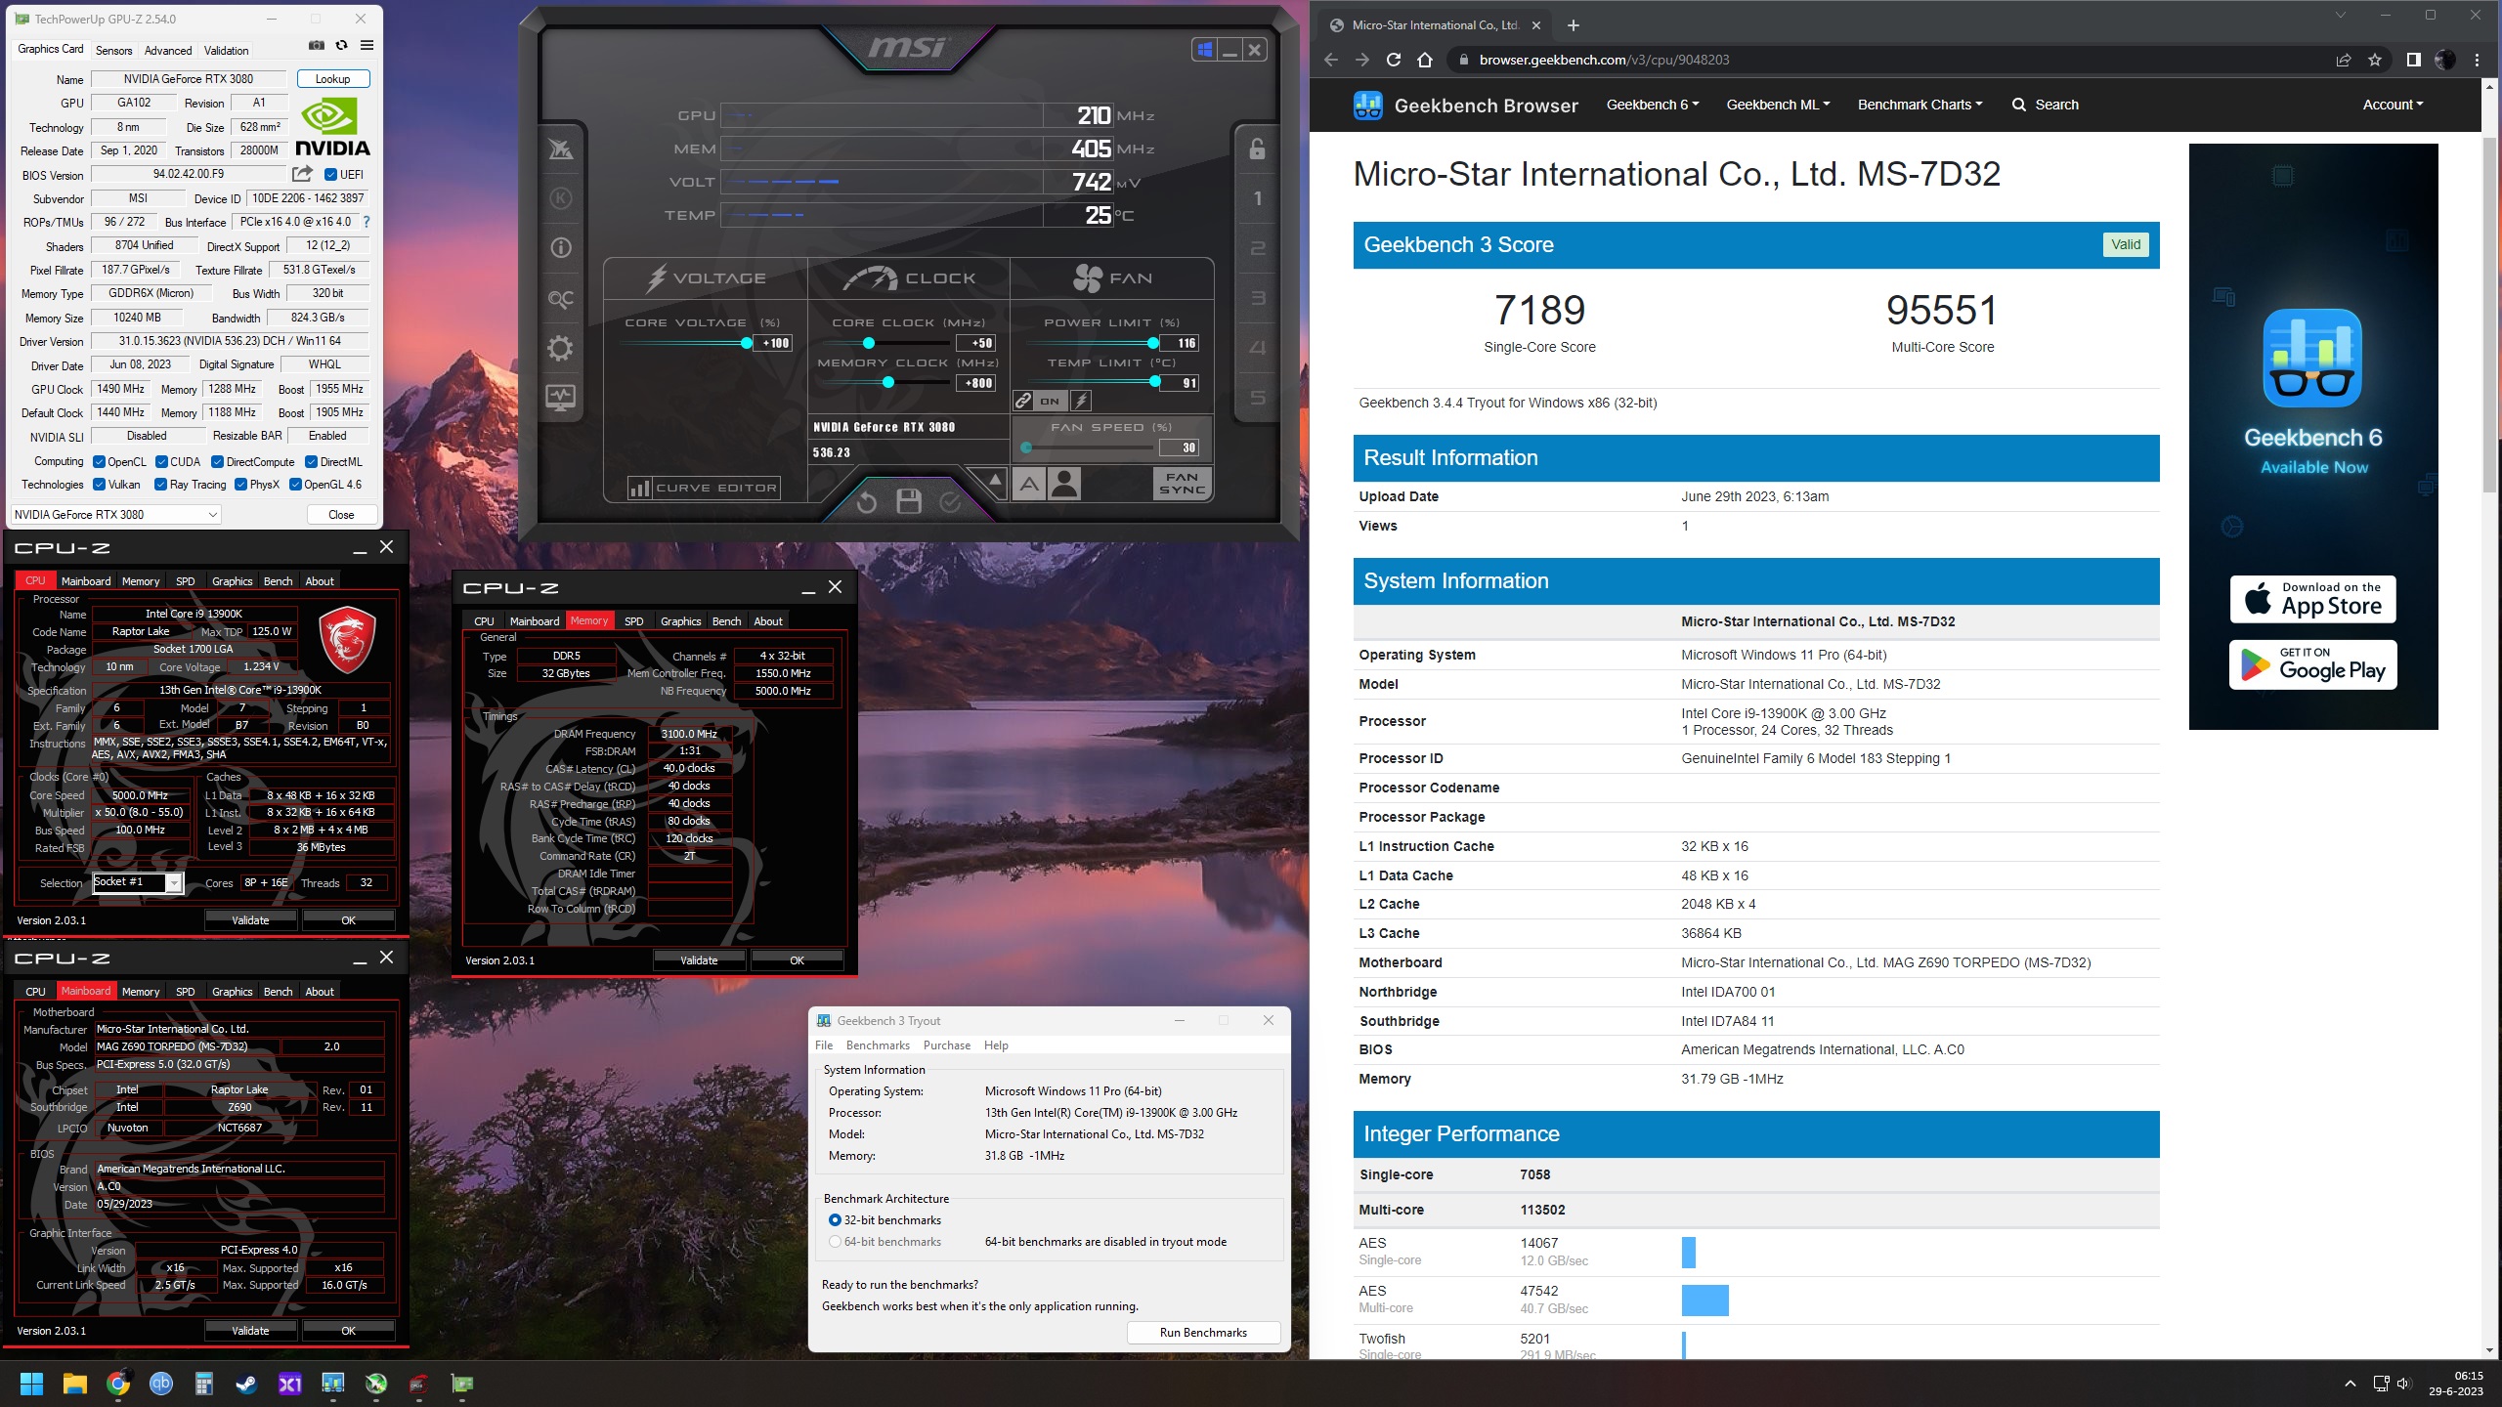2502x1407 pixels.
Task: Toggle the DirectML checkbox
Action: (311, 462)
